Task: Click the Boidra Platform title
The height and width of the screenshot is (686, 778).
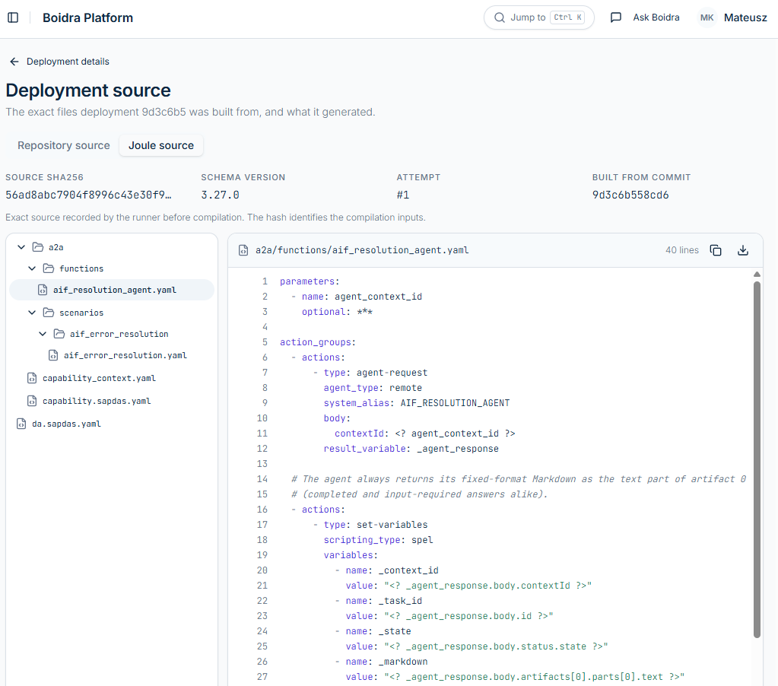Action: pos(87,17)
